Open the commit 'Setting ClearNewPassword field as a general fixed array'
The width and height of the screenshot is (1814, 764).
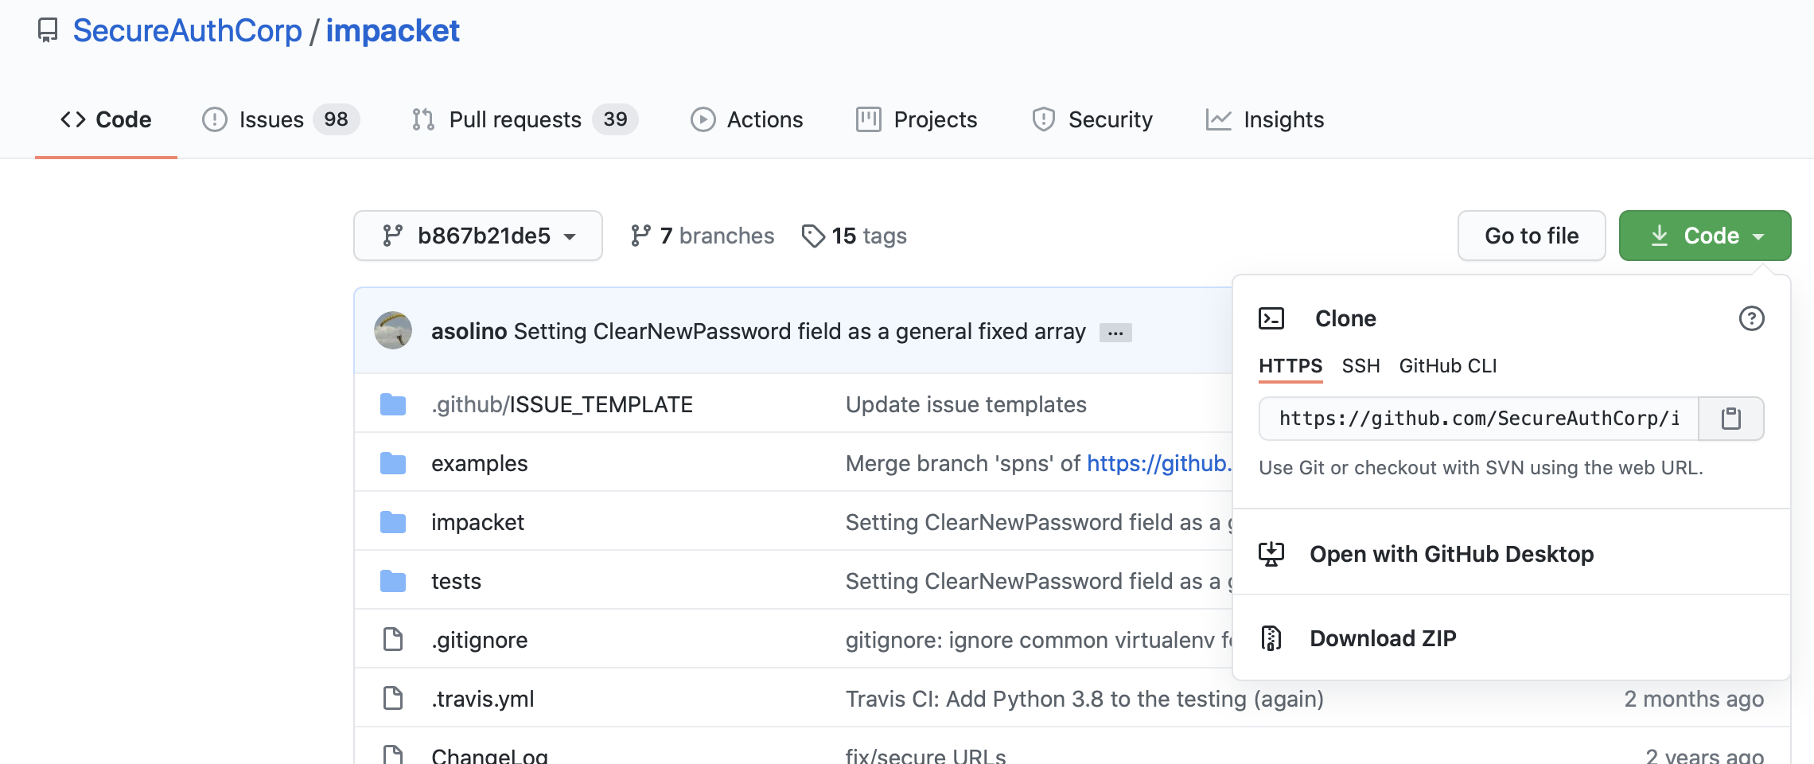coord(800,331)
